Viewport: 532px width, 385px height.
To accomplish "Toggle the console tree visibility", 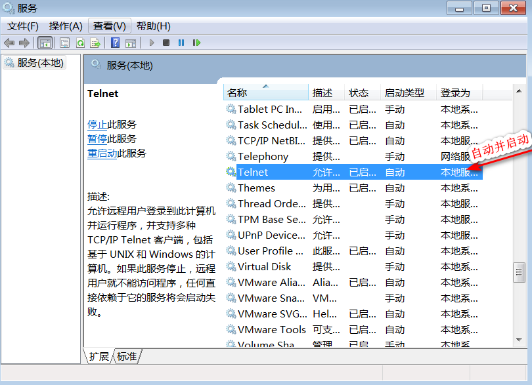I will point(45,42).
